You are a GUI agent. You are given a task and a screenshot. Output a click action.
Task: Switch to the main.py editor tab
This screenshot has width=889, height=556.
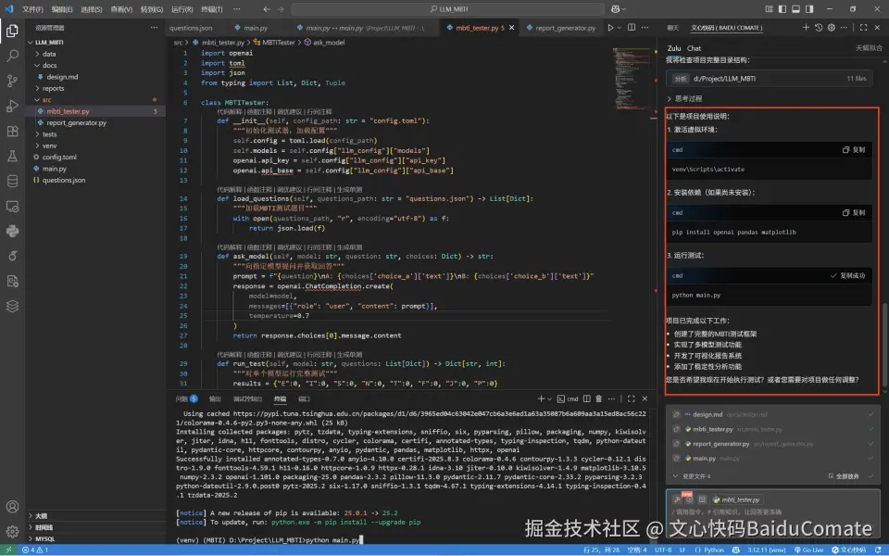(x=256, y=29)
